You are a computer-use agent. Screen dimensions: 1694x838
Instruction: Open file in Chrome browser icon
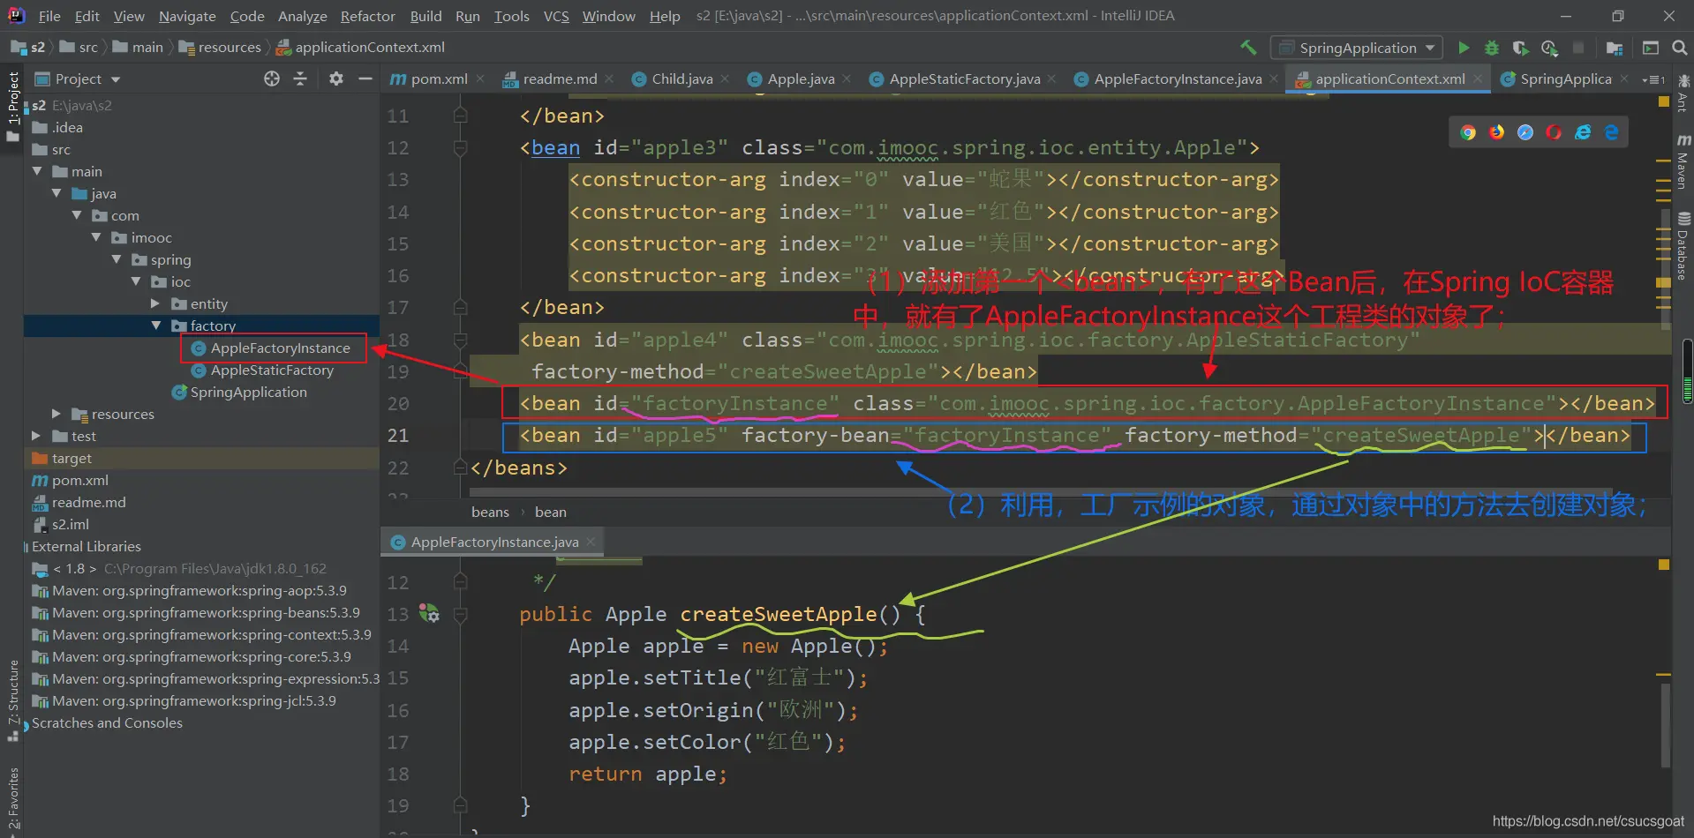coord(1468,132)
